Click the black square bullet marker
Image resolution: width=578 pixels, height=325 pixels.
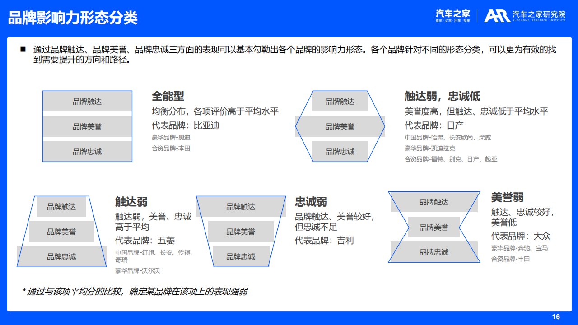pyautogui.click(x=23, y=49)
